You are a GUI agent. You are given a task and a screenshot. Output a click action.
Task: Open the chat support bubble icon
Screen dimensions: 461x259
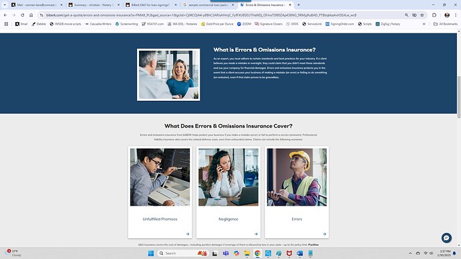point(446,238)
